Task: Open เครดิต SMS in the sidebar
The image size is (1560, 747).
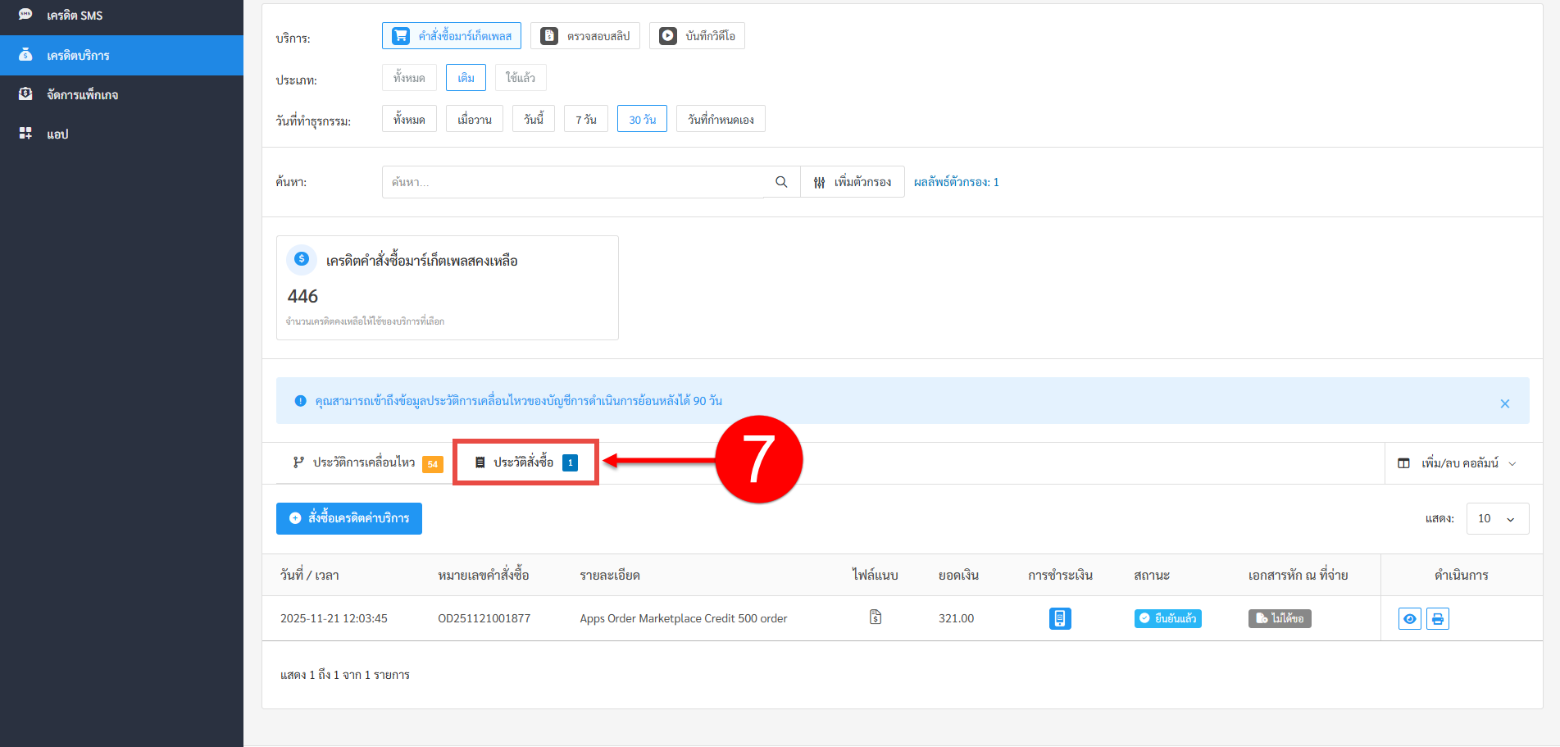Action: click(x=75, y=16)
